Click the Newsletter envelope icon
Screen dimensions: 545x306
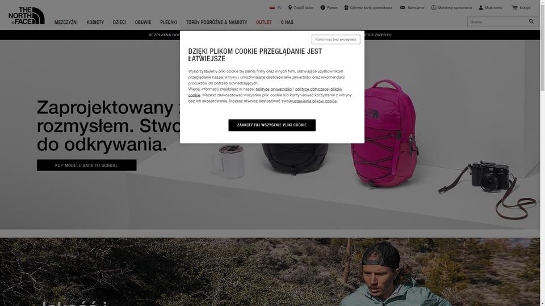[403, 7]
